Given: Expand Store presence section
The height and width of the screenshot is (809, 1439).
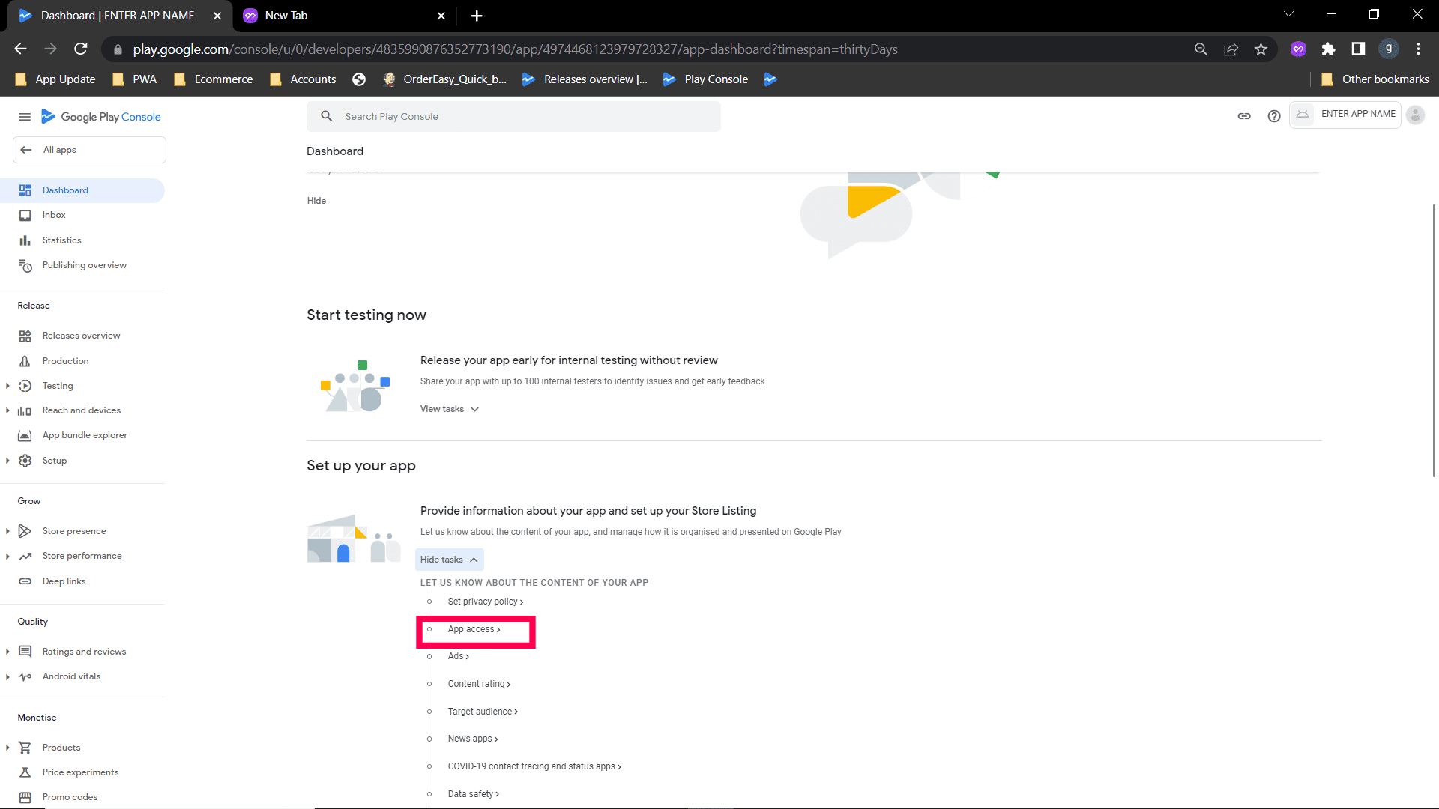Looking at the screenshot, I should click(x=7, y=531).
